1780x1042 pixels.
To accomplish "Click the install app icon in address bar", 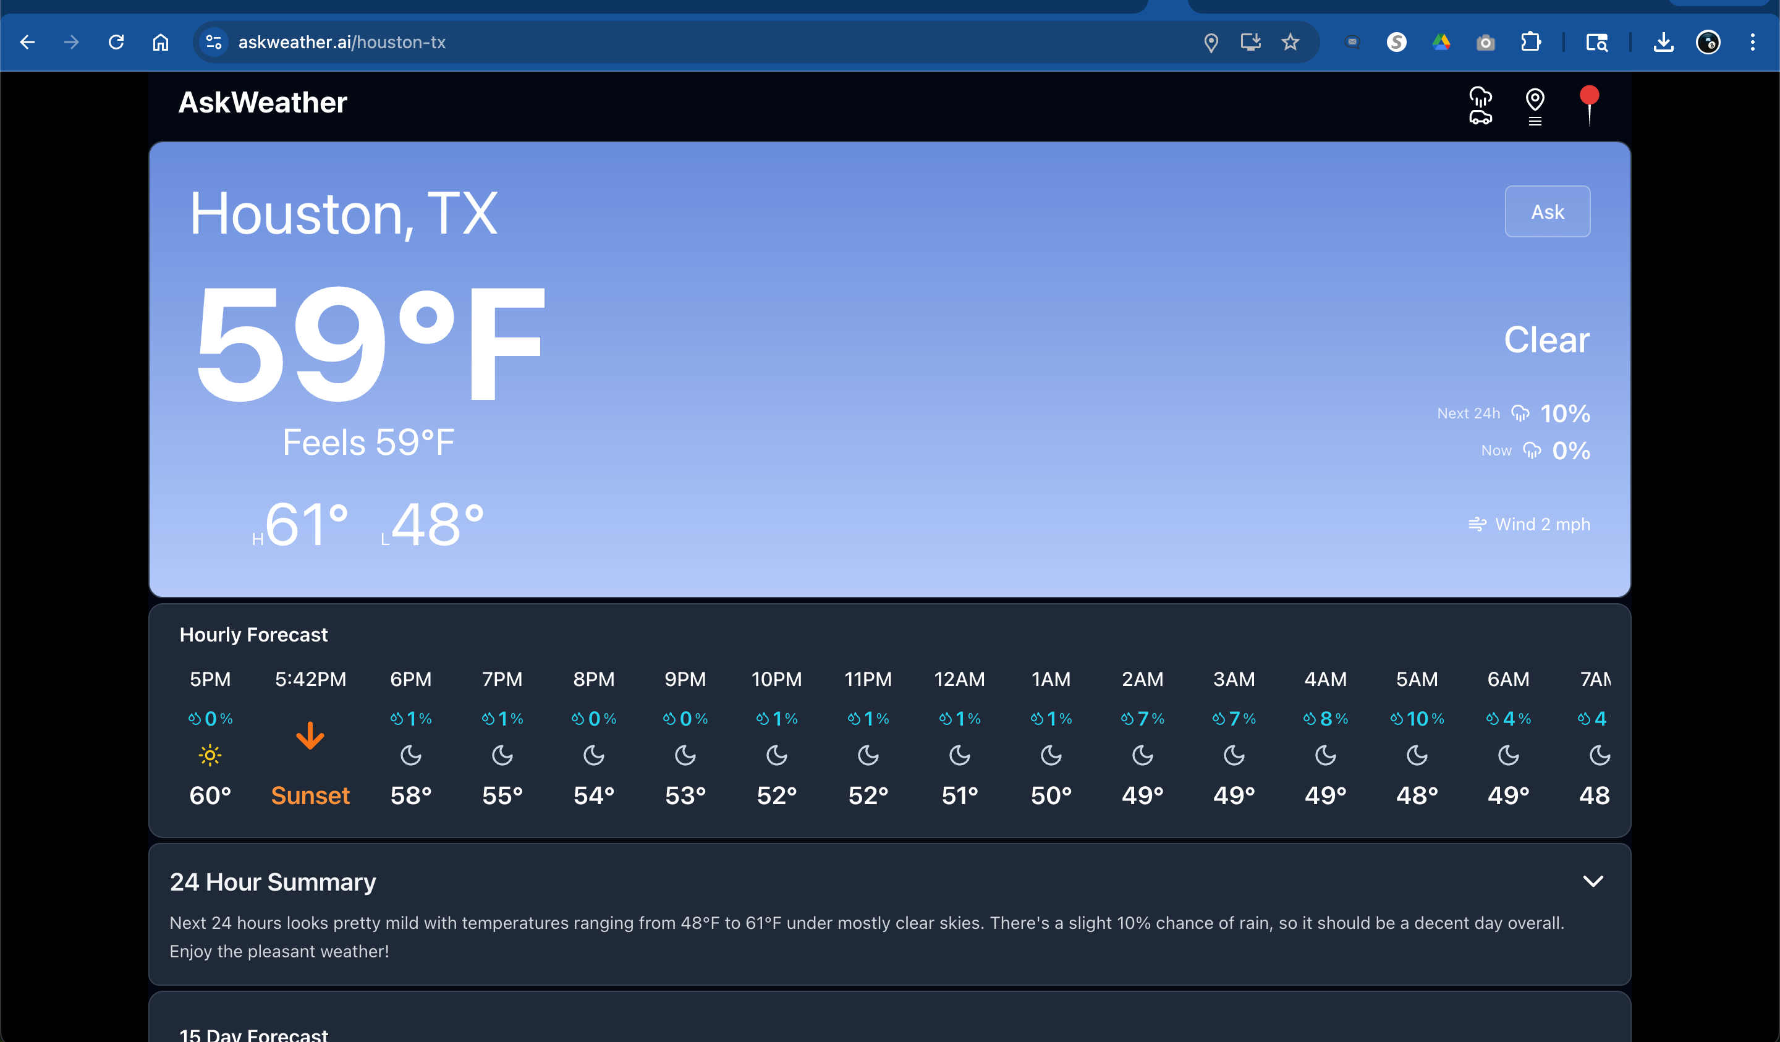I will (x=1251, y=43).
